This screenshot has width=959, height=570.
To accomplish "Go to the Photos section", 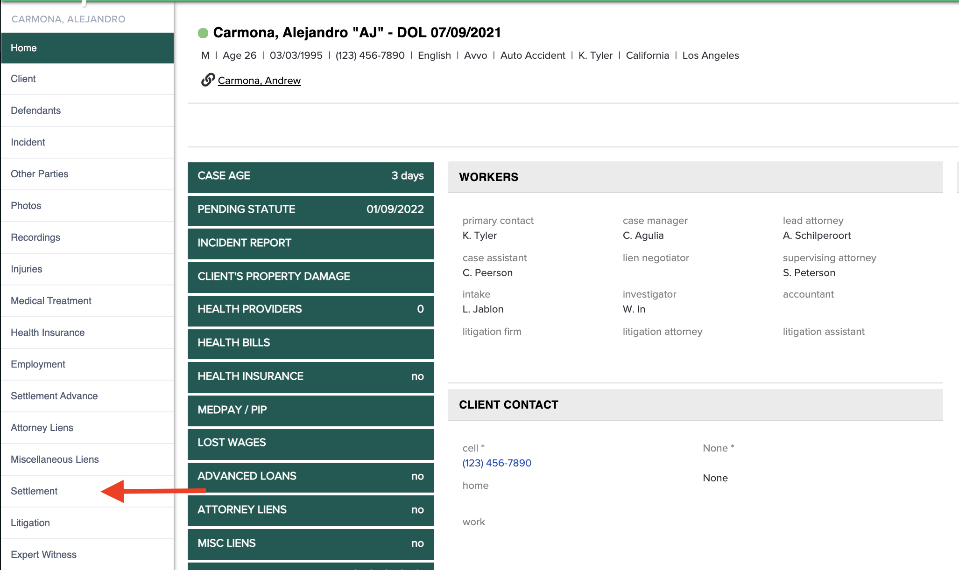I will [x=26, y=205].
